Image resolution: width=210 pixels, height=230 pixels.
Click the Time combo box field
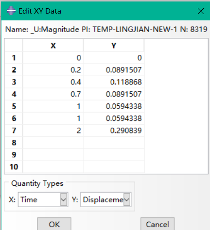point(43,199)
